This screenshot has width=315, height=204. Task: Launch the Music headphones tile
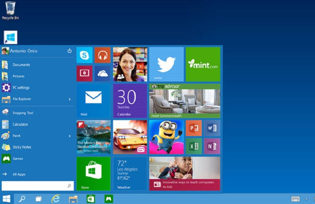click(x=102, y=55)
